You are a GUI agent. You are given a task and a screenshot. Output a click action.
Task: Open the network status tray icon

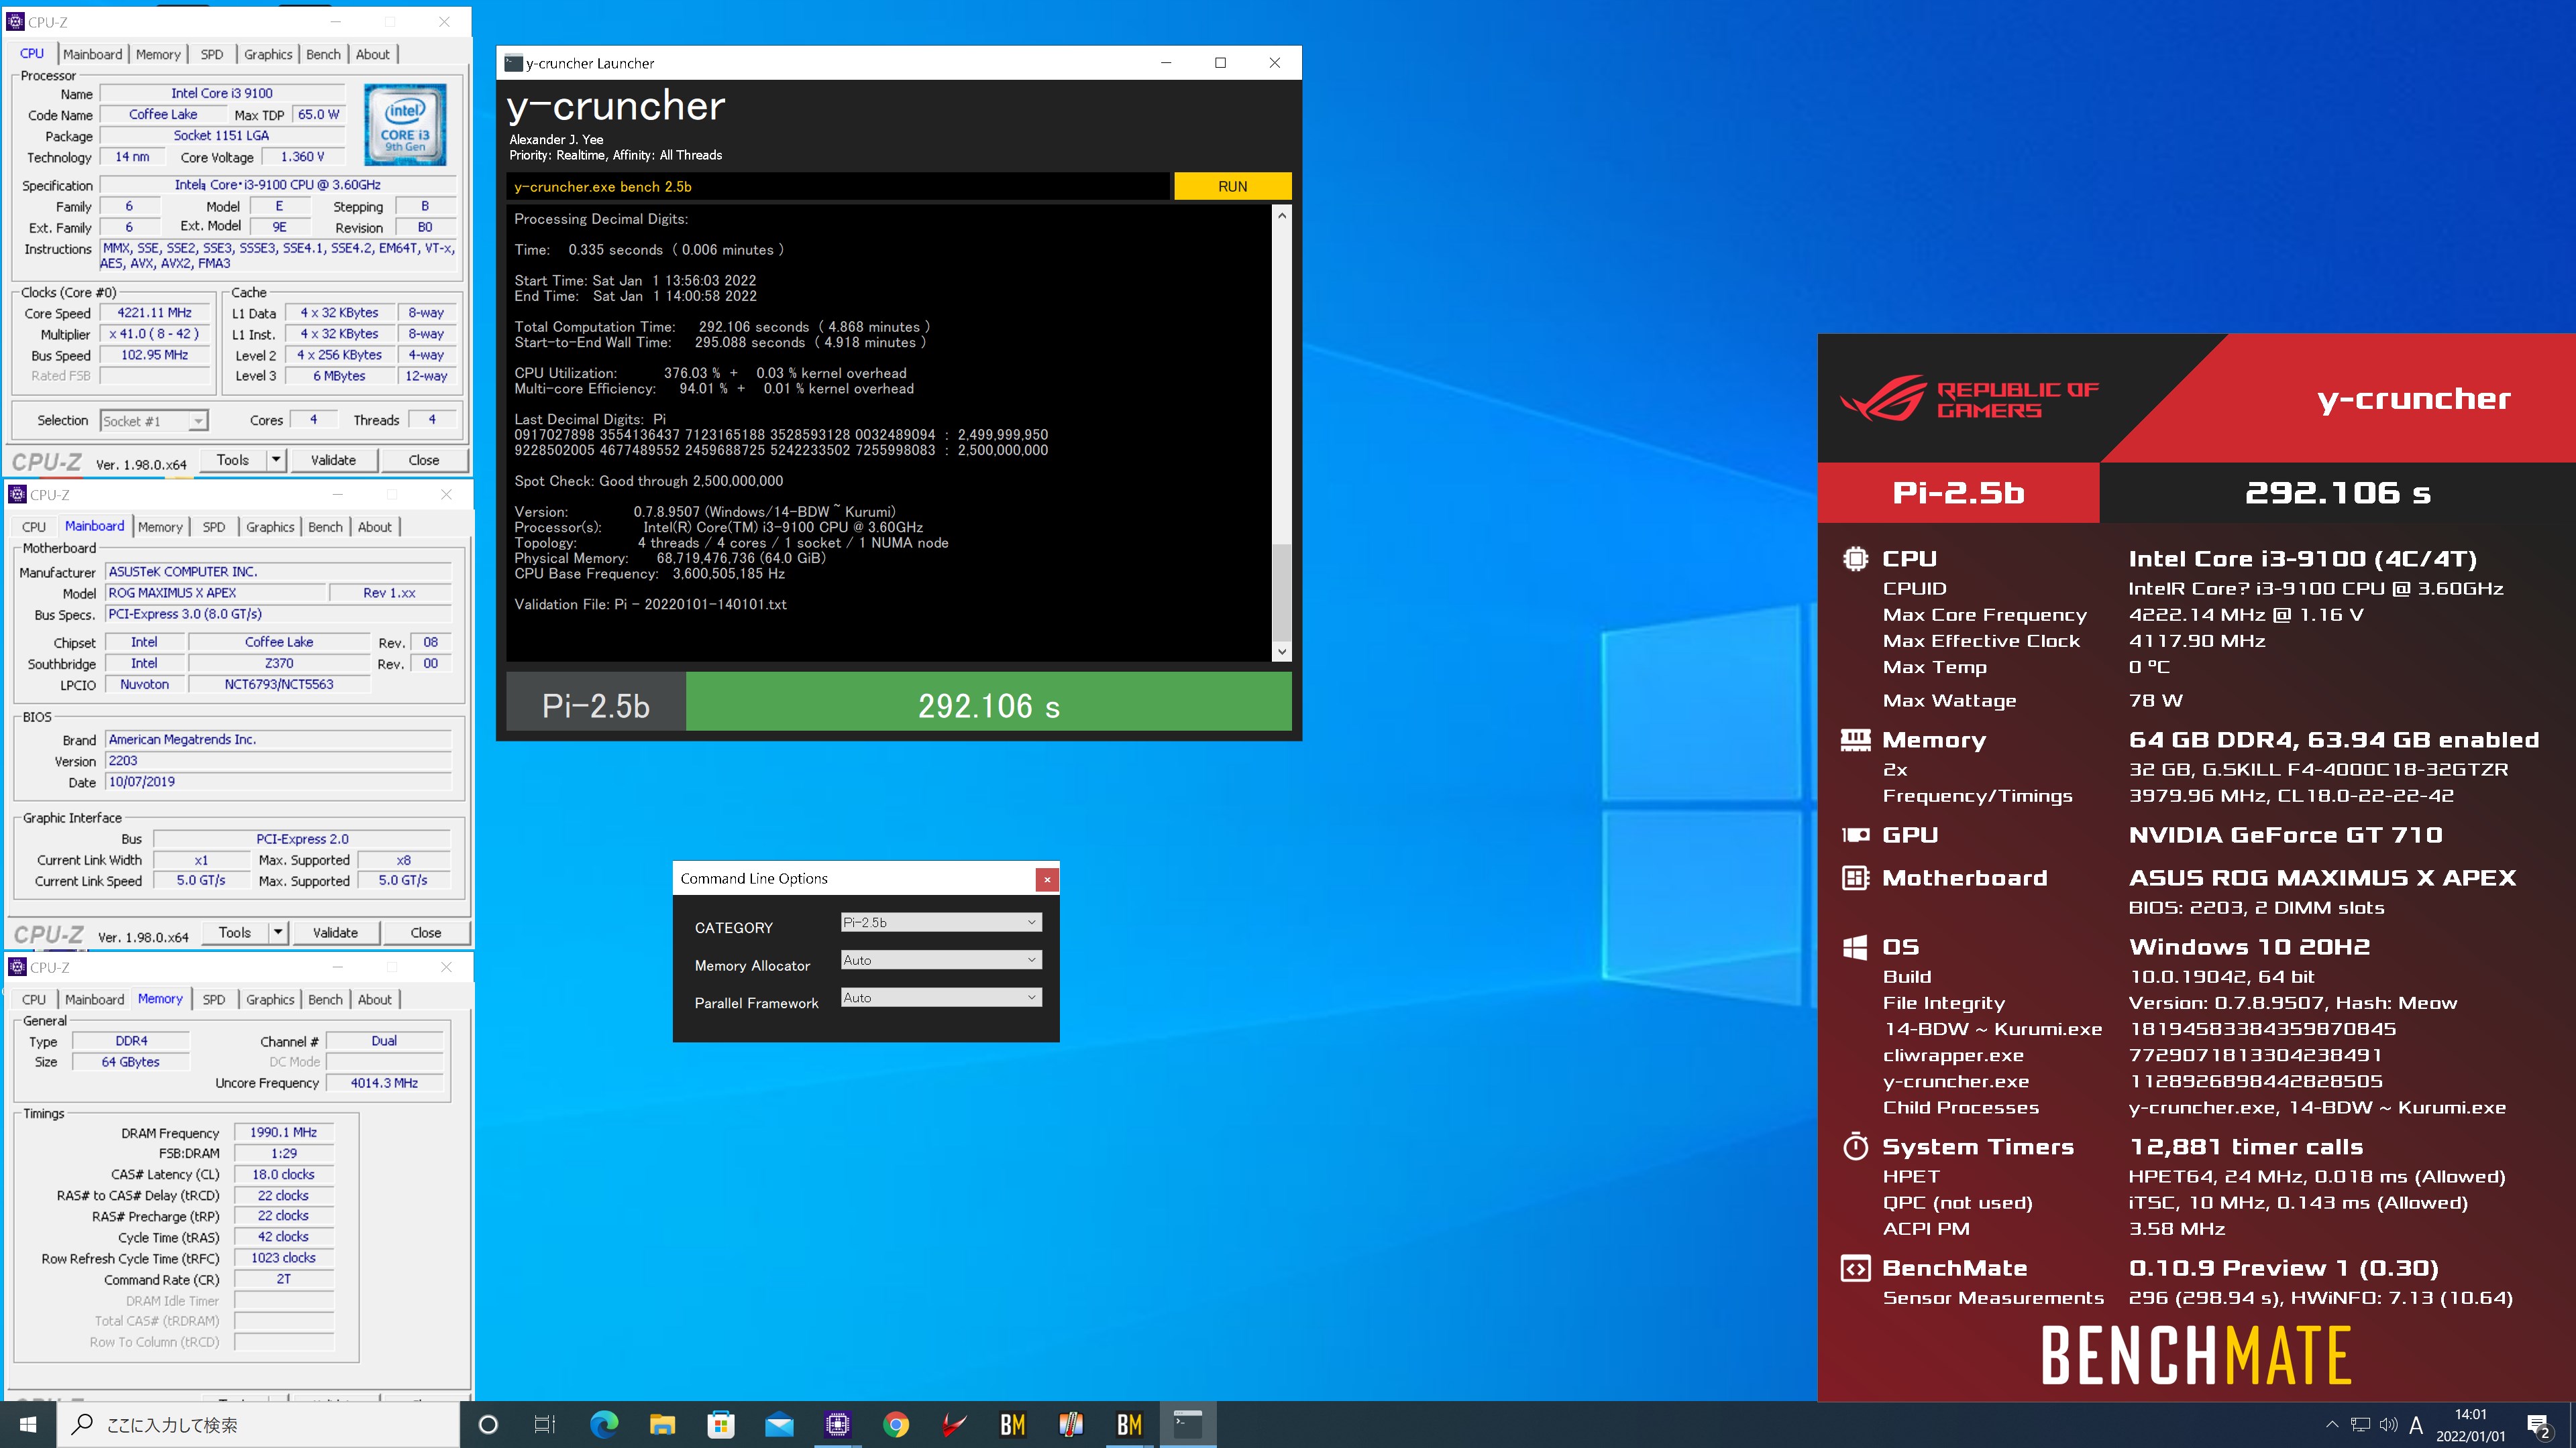(x=2360, y=1425)
